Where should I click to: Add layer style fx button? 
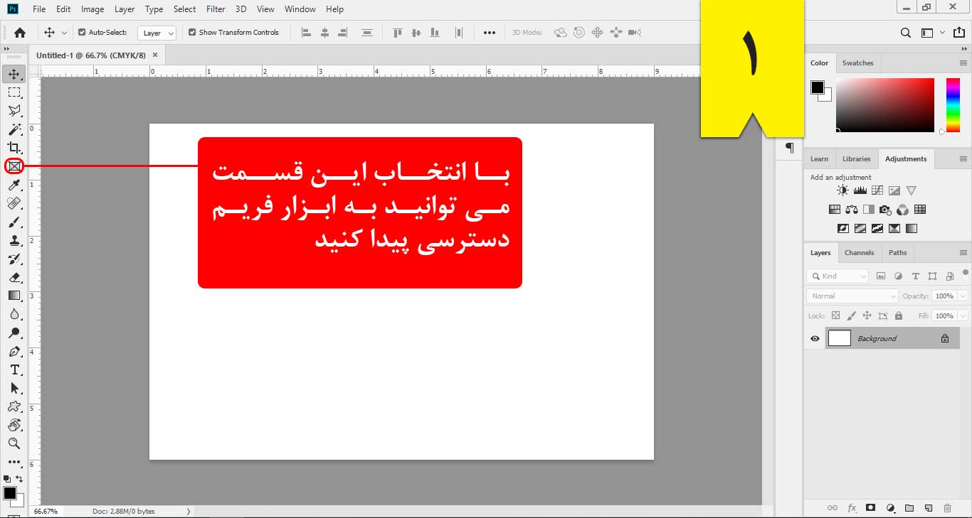tap(852, 508)
